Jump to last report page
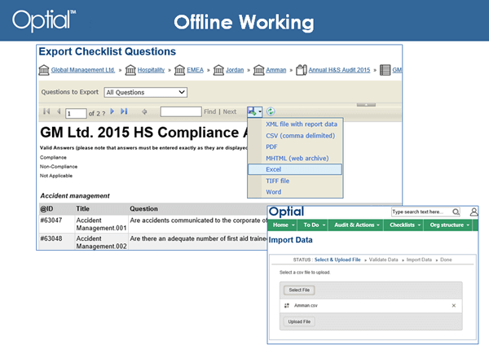Viewport: 489px width, 345px height. click(124, 111)
